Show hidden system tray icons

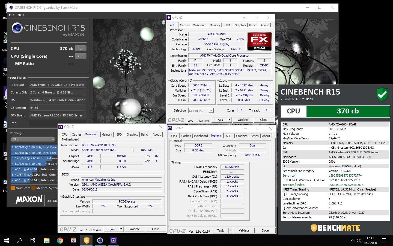(352, 241)
